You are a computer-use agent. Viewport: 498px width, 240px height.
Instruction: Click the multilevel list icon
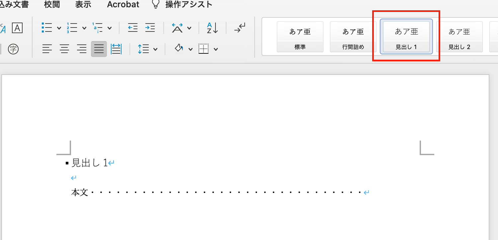(x=97, y=28)
